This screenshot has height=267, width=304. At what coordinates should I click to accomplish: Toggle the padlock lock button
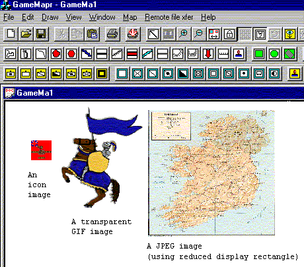pos(229,34)
